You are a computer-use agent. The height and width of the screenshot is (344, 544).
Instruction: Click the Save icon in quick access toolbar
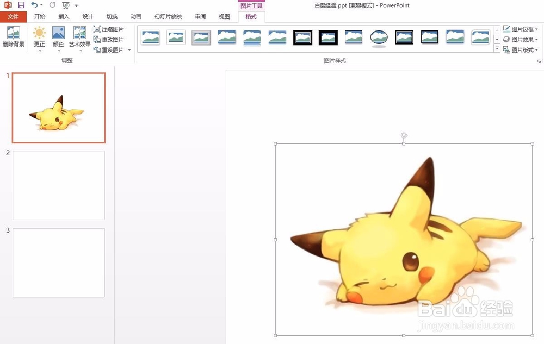(x=21, y=5)
